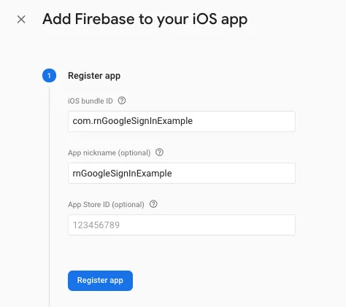Click the App Store ID (optional) label
The width and height of the screenshot is (346, 307).
[x=106, y=204]
